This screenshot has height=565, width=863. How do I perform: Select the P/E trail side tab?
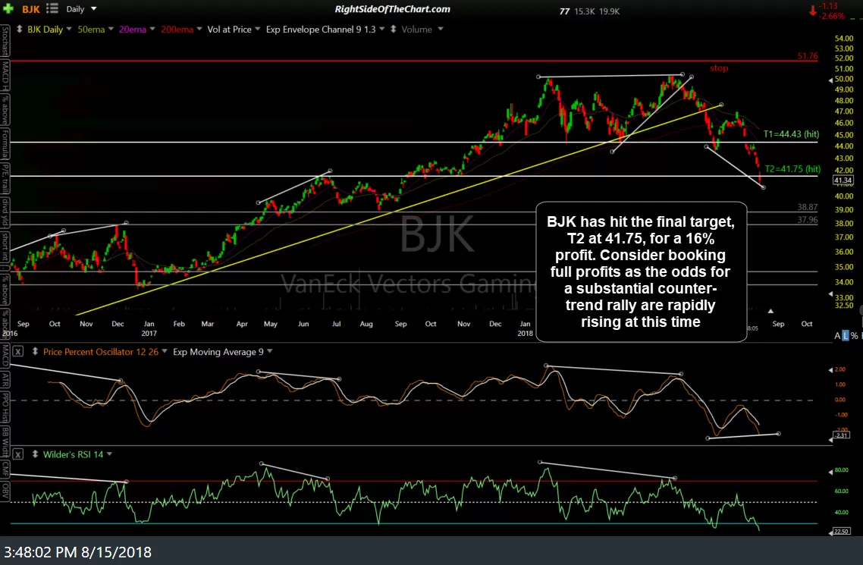[5, 179]
